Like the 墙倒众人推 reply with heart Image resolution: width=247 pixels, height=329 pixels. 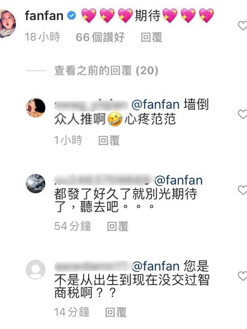click(243, 114)
